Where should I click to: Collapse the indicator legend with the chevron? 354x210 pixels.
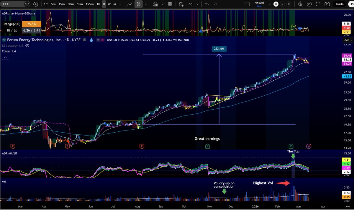pyautogui.click(x=5, y=57)
